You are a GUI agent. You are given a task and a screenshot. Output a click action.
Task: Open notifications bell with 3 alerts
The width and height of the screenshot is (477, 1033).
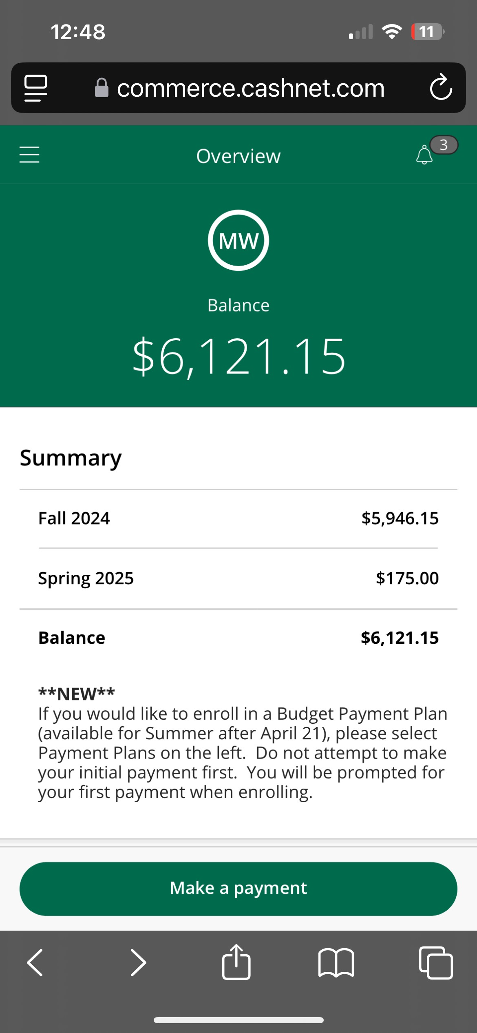425,155
